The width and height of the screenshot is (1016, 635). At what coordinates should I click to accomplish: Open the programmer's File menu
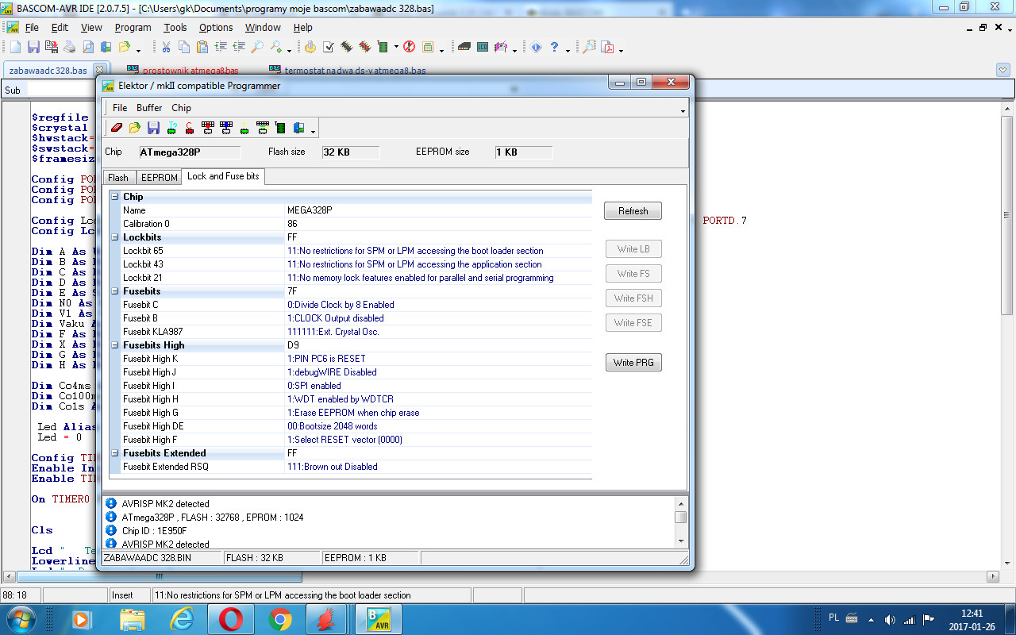coord(120,108)
